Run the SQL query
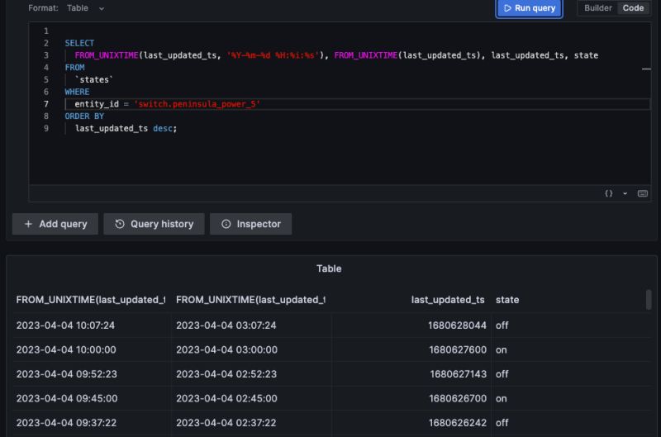This screenshot has width=661, height=437. (x=529, y=8)
